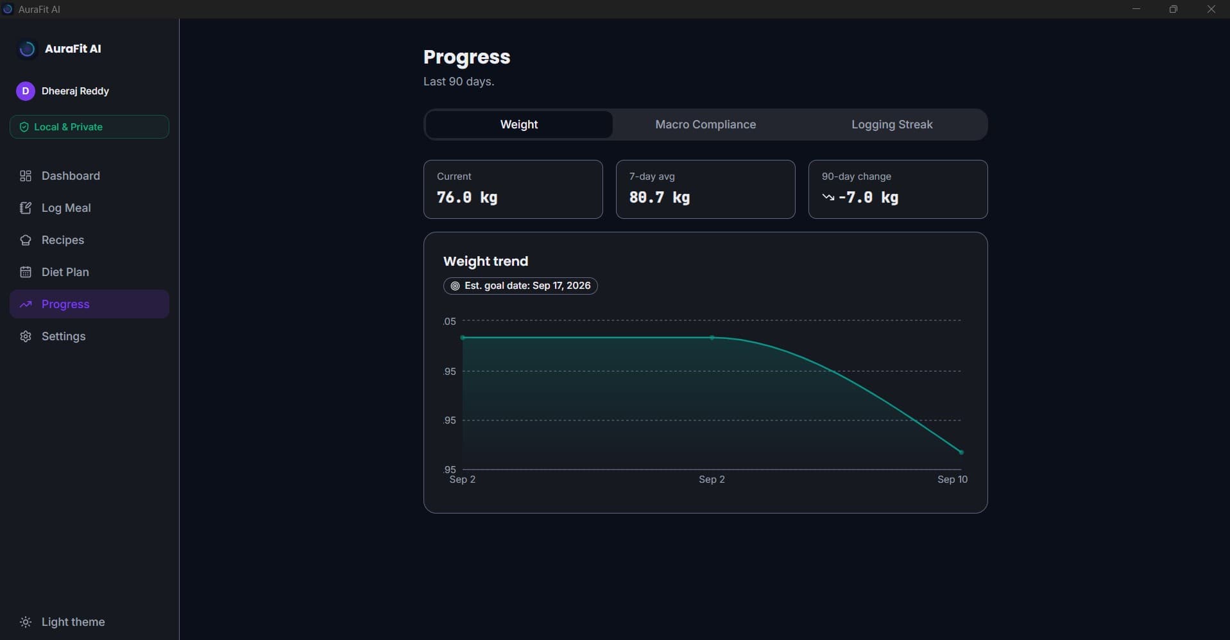Close the AuraFit AI window

click(x=1211, y=9)
